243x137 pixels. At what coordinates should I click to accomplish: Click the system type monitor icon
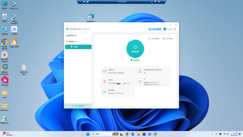105,92
